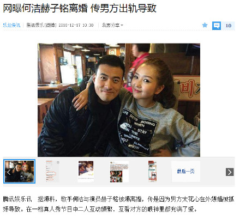The height and width of the screenshot is (219, 240).
Task: Click the main couple photo
Action: (119, 100)
